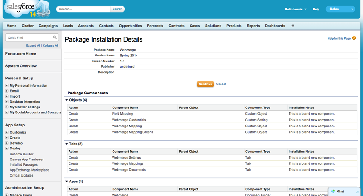This screenshot has height=196, width=363.
Task: Expand My Social Accounts and Contacts
Action: pos(7,112)
